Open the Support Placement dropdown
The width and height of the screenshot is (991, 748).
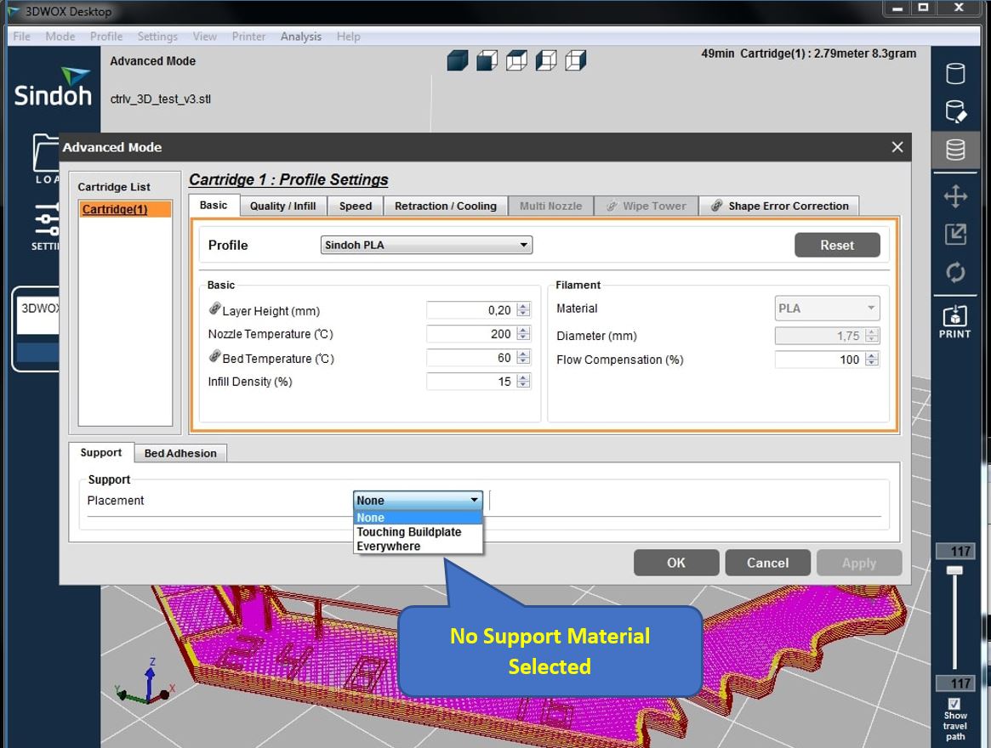418,501
